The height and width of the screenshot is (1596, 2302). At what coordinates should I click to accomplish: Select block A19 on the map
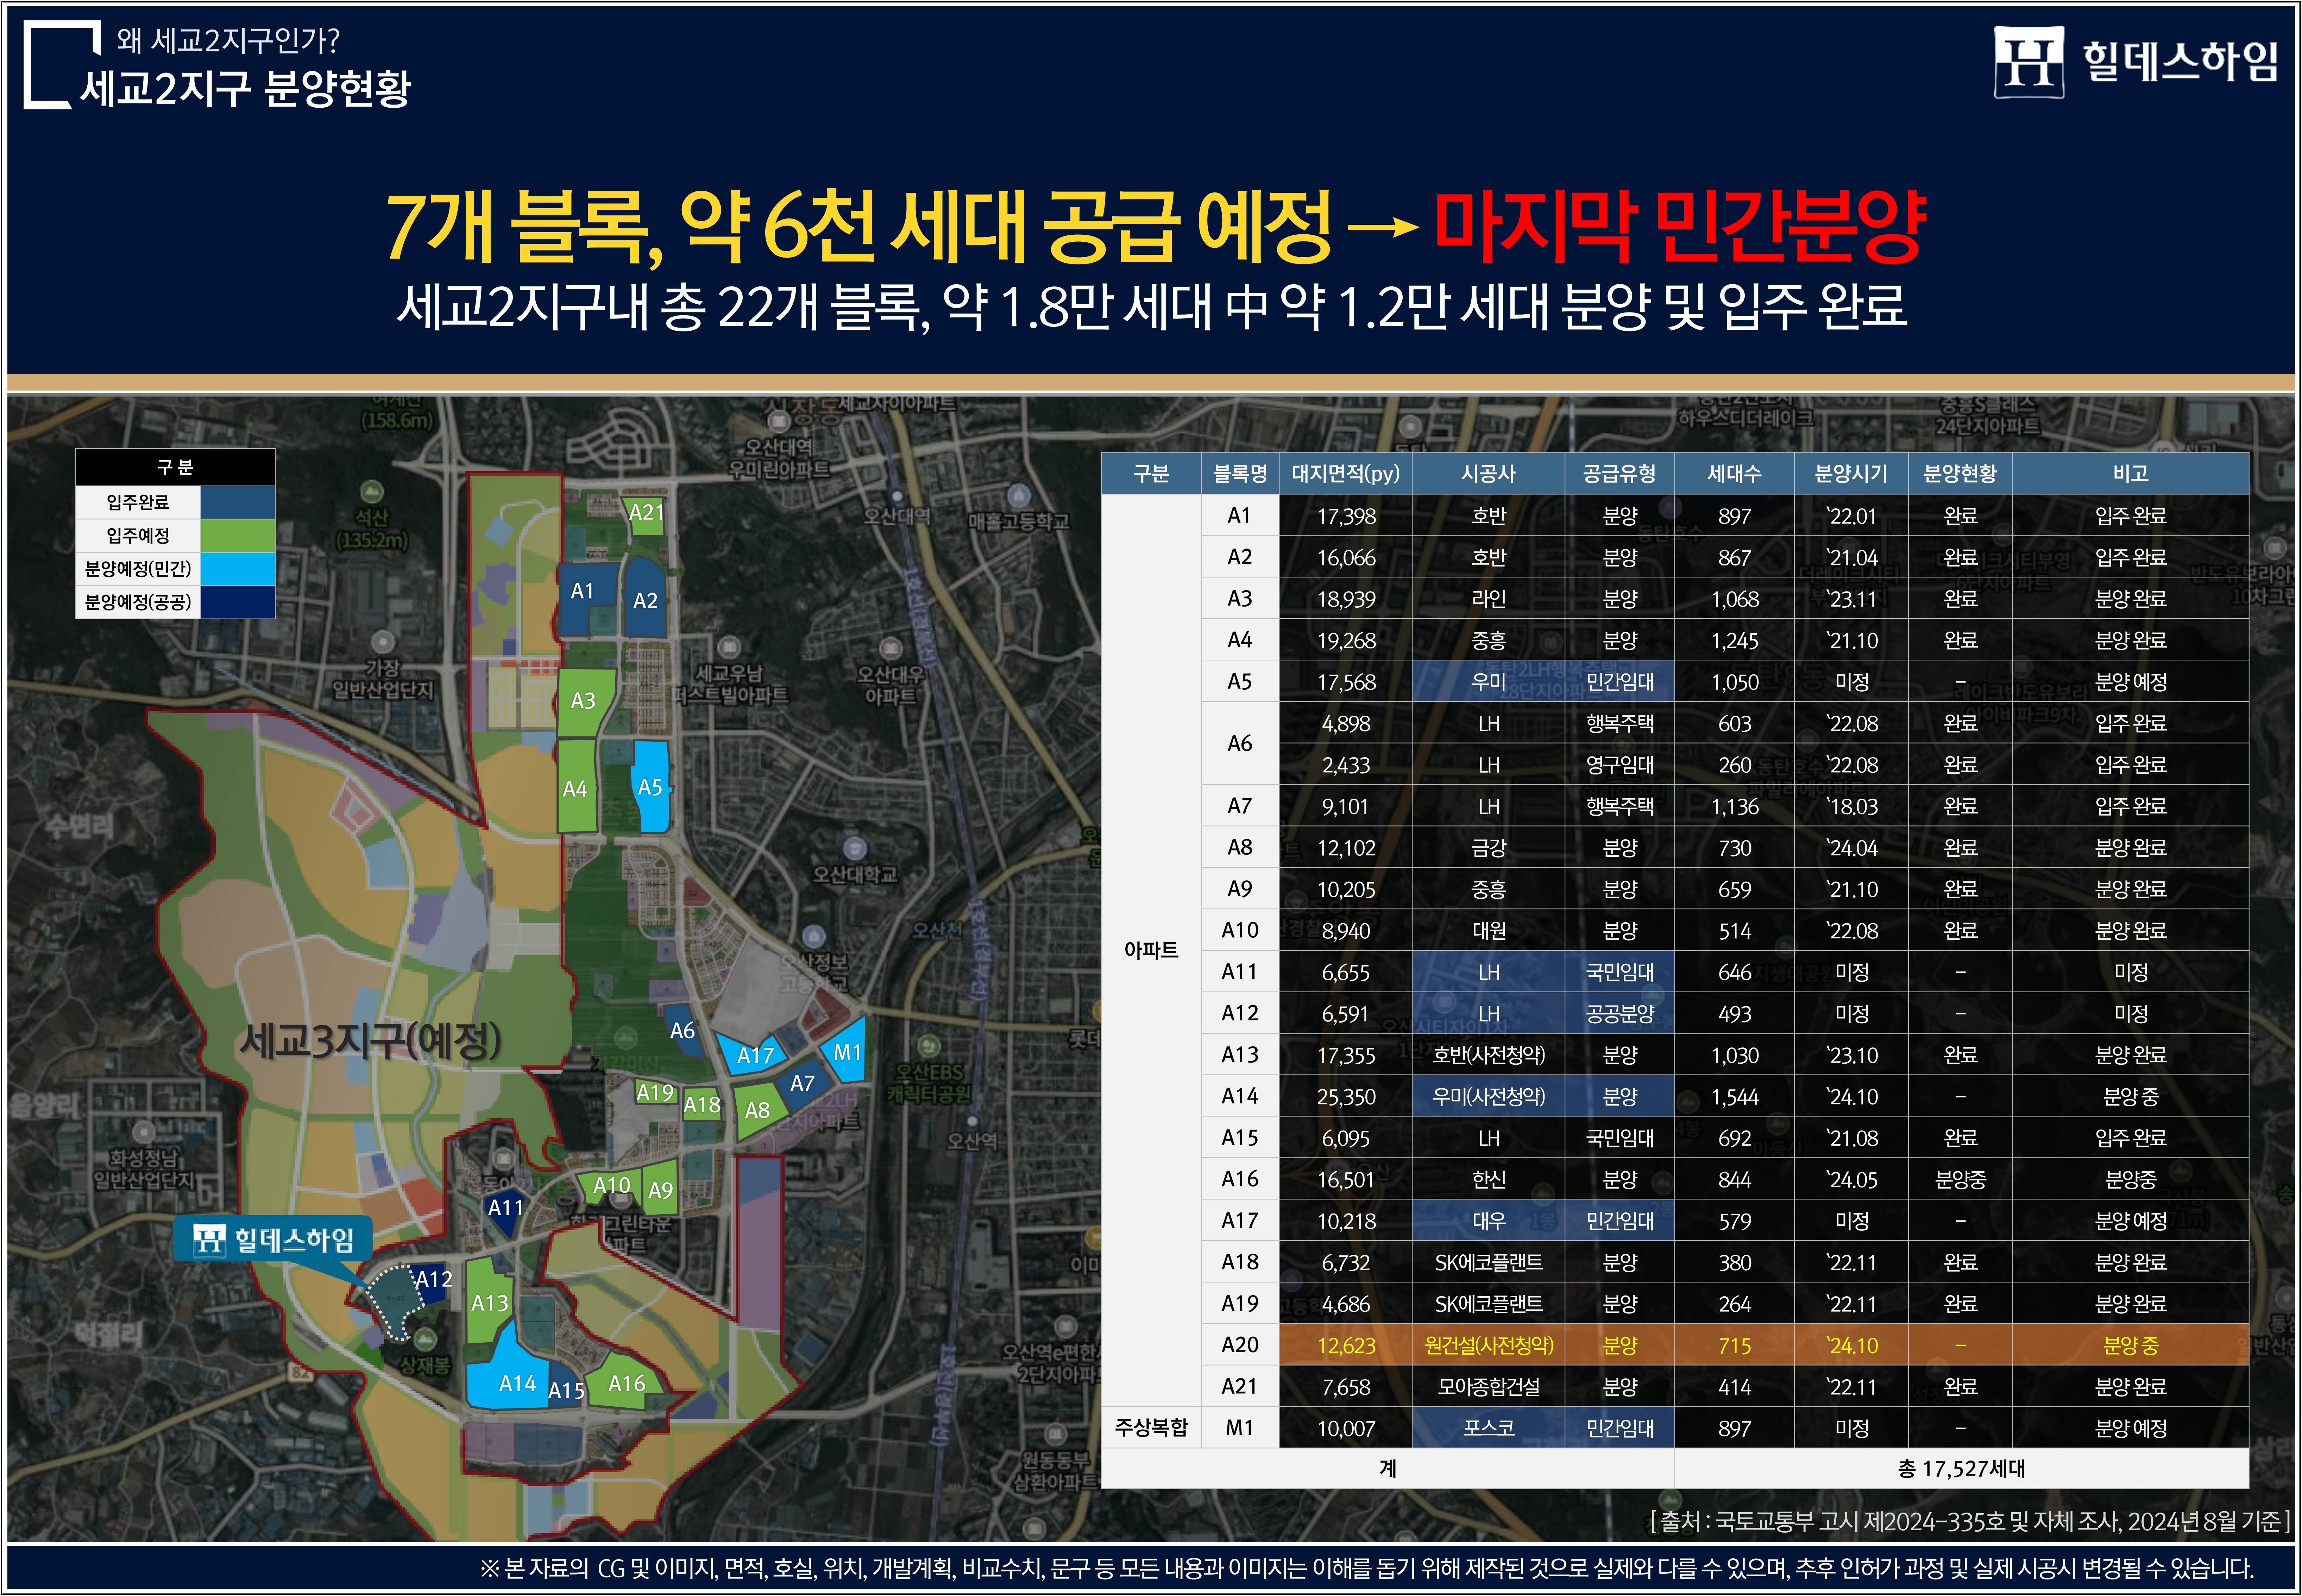[656, 1092]
